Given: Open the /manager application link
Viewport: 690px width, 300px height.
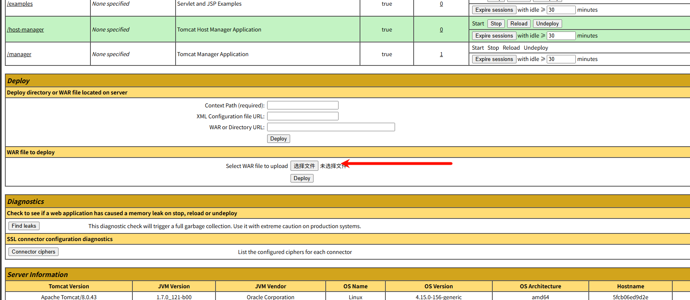Looking at the screenshot, I should (19, 54).
